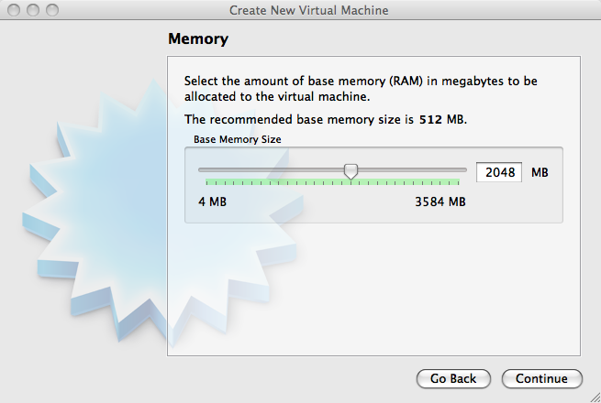Click the Base Memory Size group label
The width and height of the screenshot is (601, 403).
click(237, 139)
